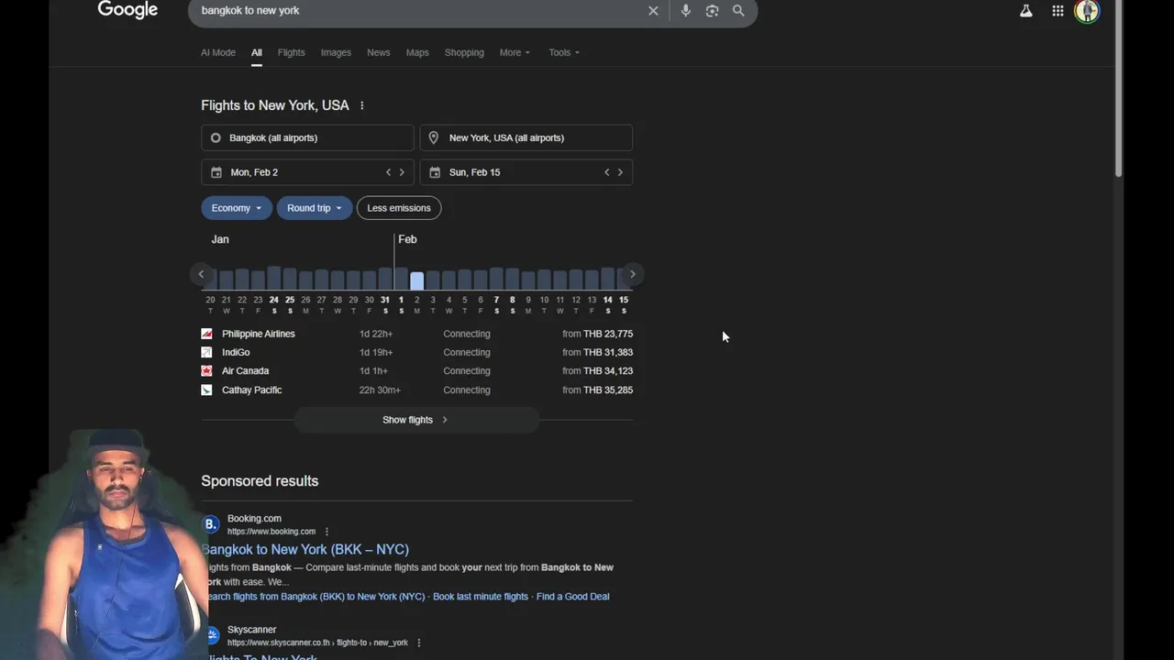Click the Sun, Feb 15 return date field
Viewport: 1174px width, 660px height.
coord(526,172)
